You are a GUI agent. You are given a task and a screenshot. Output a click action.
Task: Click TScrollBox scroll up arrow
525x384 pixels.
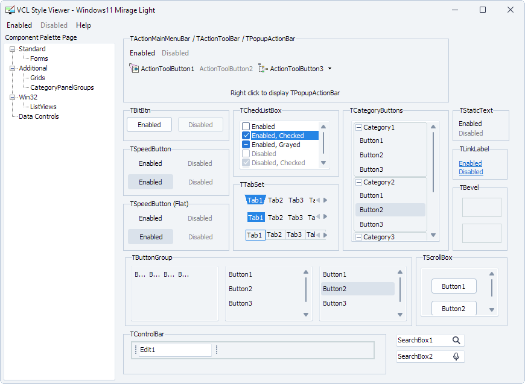[492, 274]
